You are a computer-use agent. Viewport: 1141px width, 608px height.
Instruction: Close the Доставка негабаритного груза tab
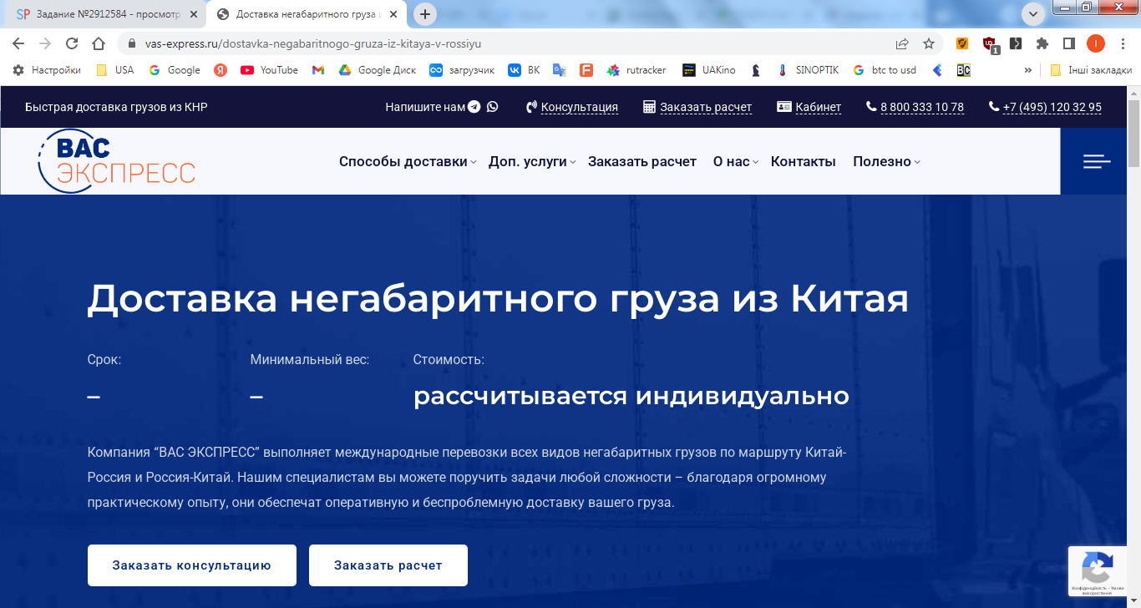393,14
